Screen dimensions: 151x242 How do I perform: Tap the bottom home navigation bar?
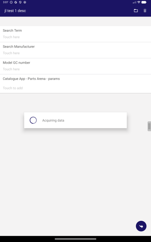tap(75, 239)
